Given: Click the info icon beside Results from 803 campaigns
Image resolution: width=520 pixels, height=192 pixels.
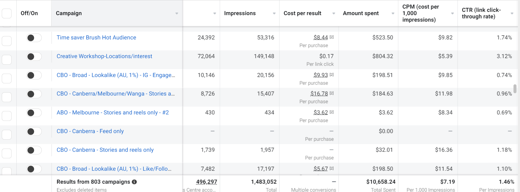Looking at the screenshot, I should point(134,182).
